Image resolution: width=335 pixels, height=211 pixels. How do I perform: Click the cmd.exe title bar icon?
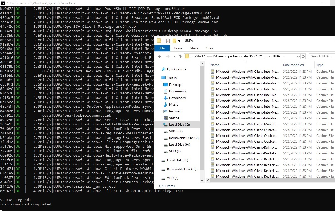3,3
